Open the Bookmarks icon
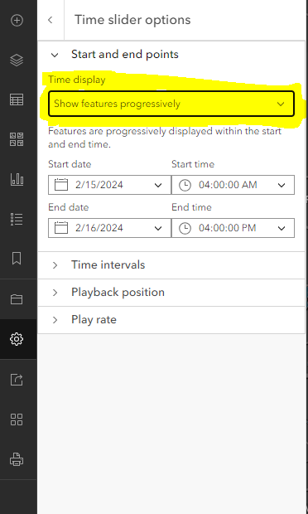The width and height of the screenshot is (308, 514). point(17,259)
